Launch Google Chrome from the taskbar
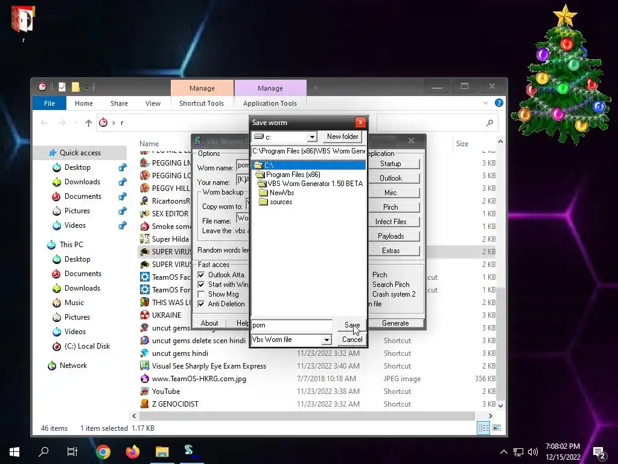618x464 pixels. 103,452
